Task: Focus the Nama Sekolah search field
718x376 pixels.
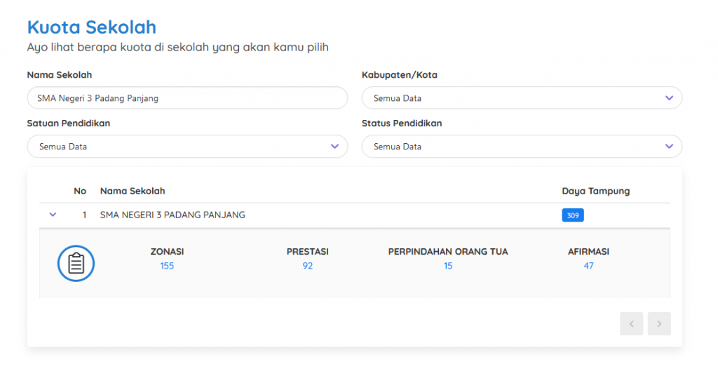Action: tap(187, 98)
